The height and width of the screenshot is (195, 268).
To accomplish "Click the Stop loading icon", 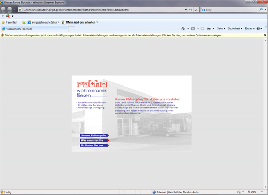I will 196,10.
